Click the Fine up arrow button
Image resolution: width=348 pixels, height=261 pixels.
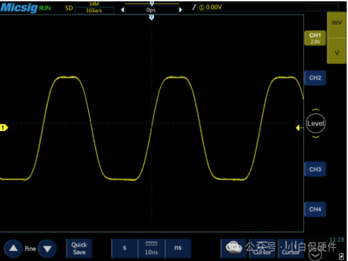point(13,248)
